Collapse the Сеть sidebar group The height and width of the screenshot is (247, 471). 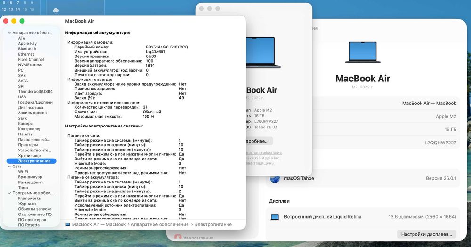point(9,167)
